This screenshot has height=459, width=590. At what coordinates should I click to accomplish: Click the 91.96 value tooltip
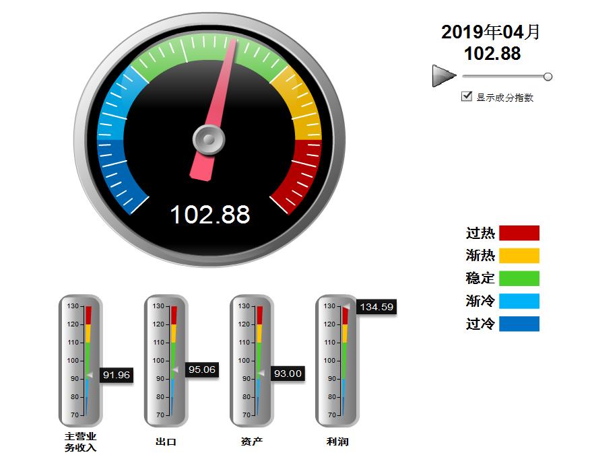(x=117, y=375)
